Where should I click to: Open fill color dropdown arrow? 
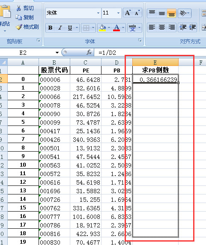(x=109, y=28)
